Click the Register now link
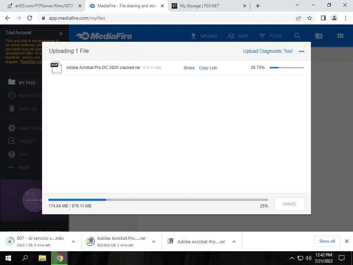The height and width of the screenshot is (265, 353). (x=31, y=62)
